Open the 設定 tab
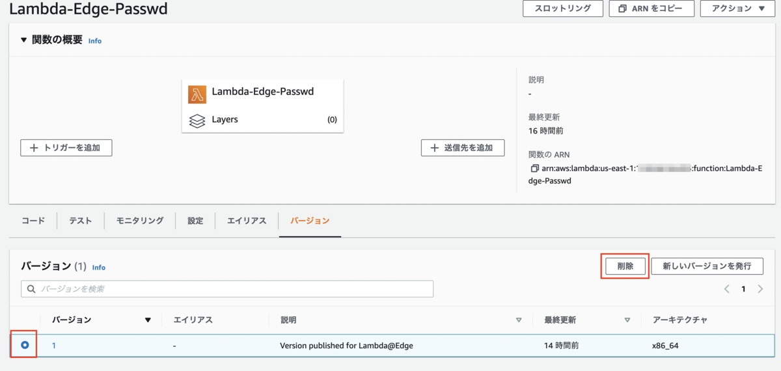The height and width of the screenshot is (371, 781). [195, 221]
